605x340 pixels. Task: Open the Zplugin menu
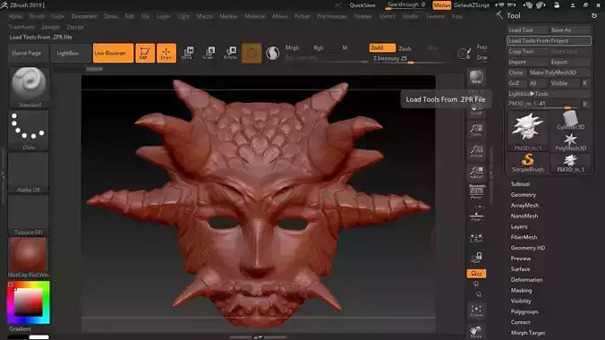pyautogui.click(x=50, y=27)
